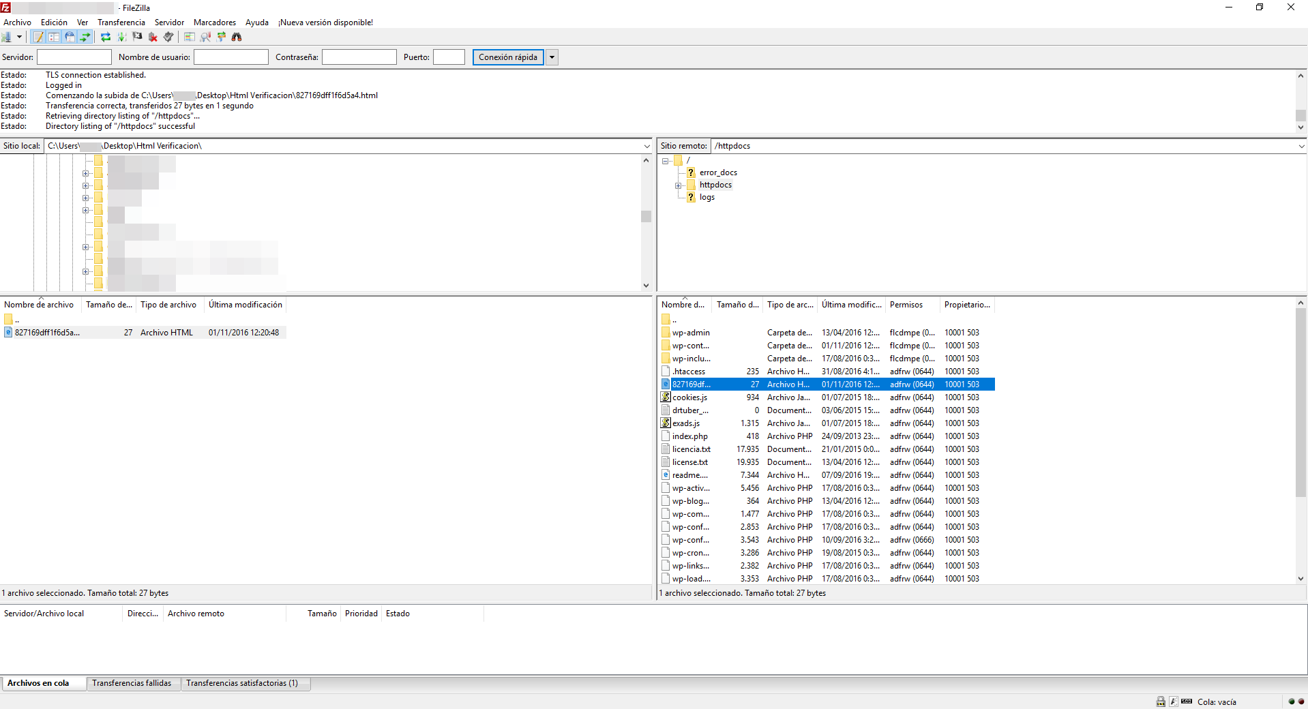Open the Site Manager
The height and width of the screenshot is (709, 1308).
(x=7, y=37)
